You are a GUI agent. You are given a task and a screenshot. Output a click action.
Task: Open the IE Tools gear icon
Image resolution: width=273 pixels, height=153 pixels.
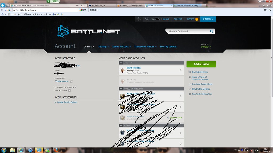coord(271,6)
